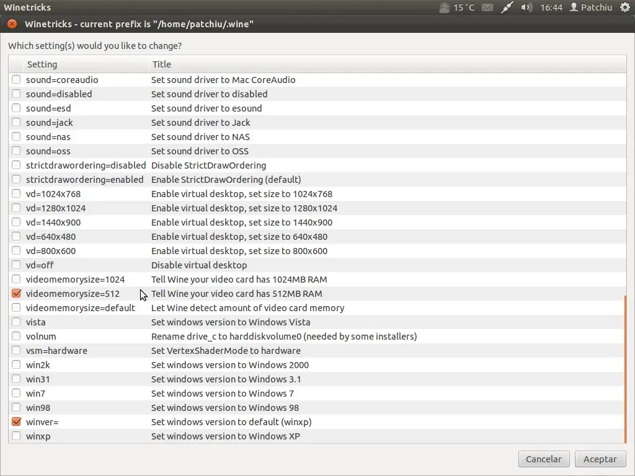635x476 pixels.
Task: Open the weather indicator showing 15 °C
Action: (456, 7)
